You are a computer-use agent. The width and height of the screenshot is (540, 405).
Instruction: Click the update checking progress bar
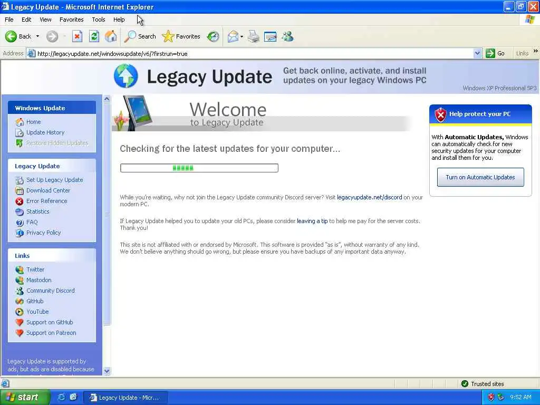[199, 168]
